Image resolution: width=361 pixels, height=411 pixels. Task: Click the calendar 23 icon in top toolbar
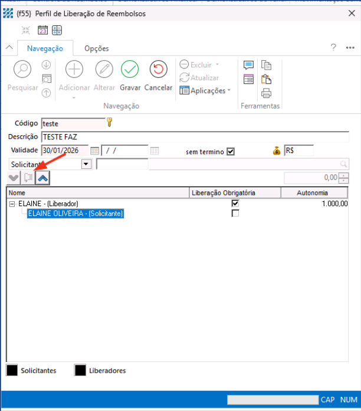43,30
